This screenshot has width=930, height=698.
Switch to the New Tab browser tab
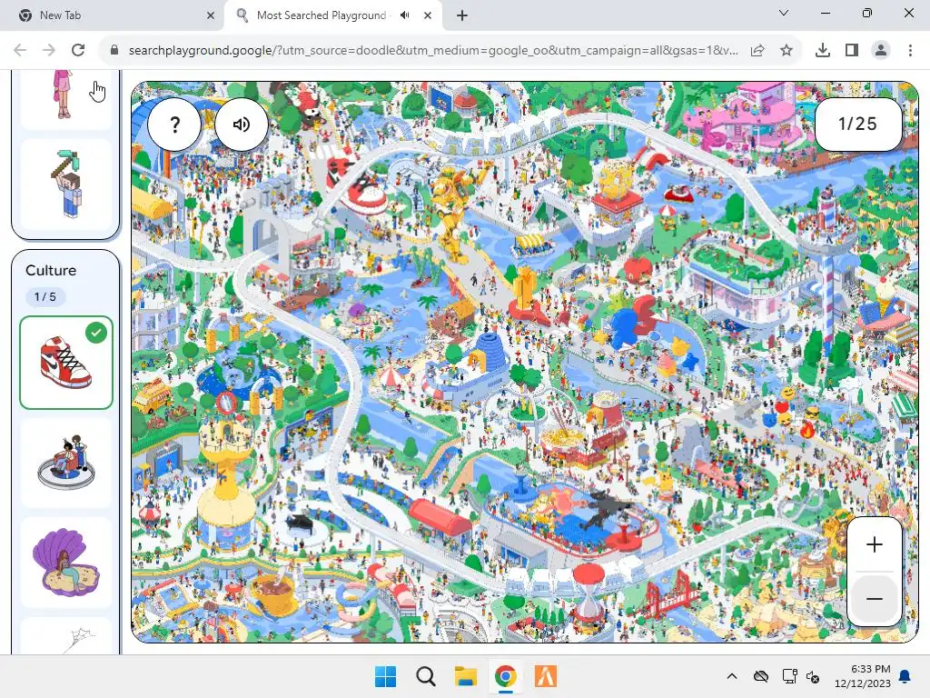tap(113, 15)
